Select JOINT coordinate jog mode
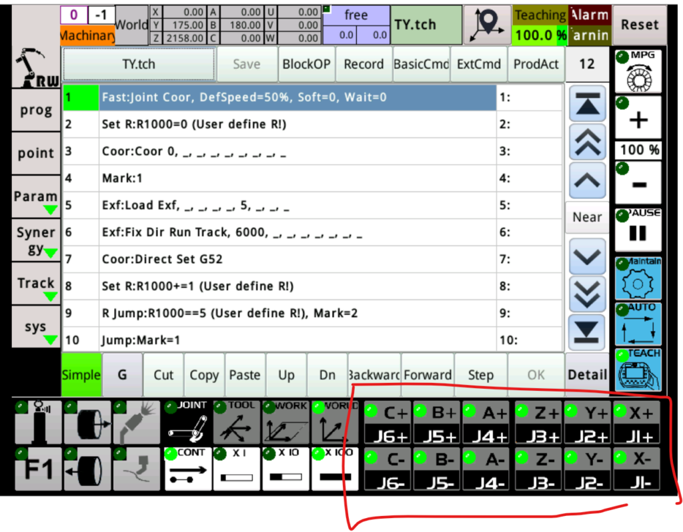 coord(187,422)
